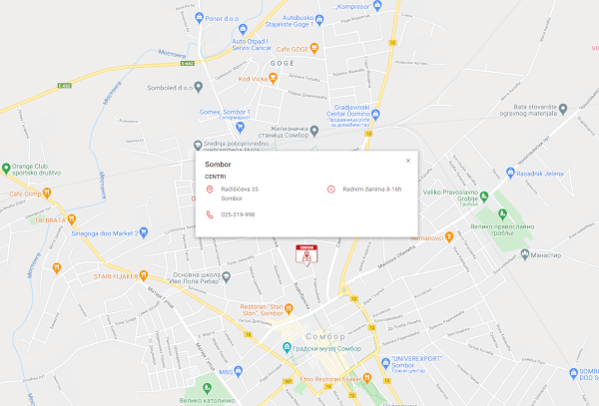
Task: Select the Ponor d.o.o map pin
Action: point(199,18)
